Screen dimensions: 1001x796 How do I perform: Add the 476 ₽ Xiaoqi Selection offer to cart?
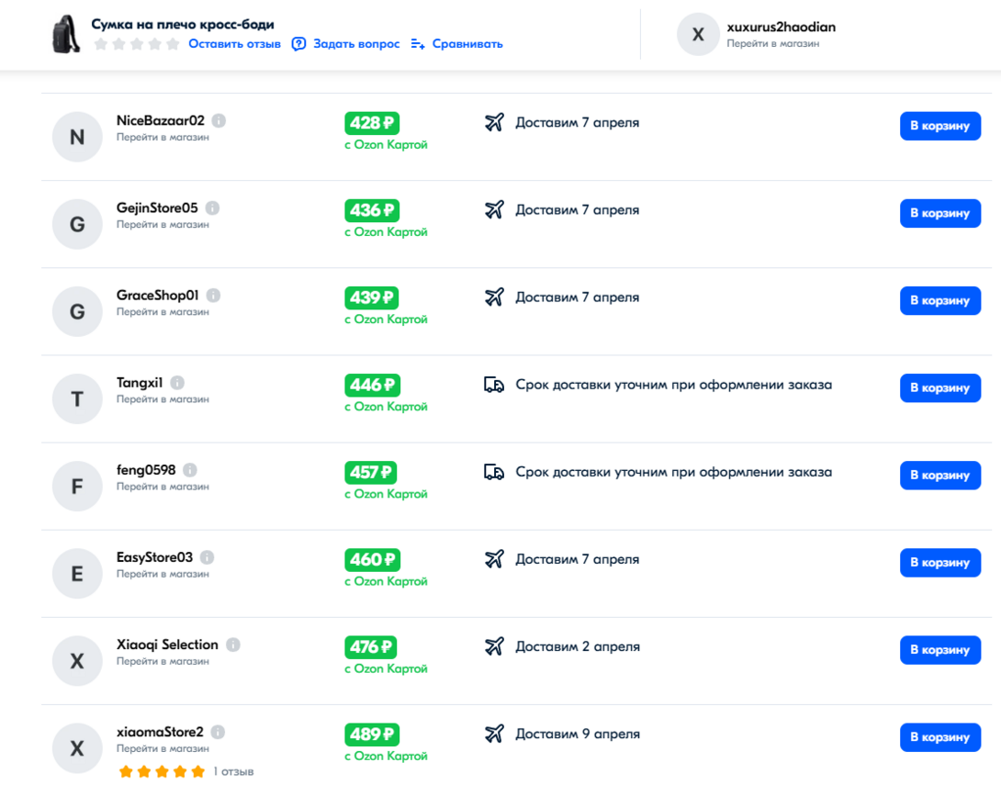click(939, 650)
